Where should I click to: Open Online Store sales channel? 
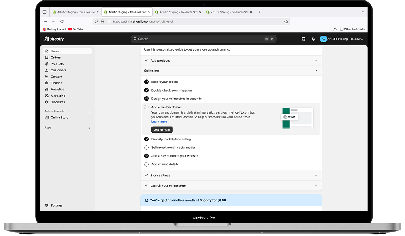point(67,118)
